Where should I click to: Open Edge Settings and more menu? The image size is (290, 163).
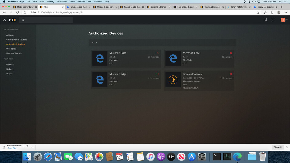pyautogui.click(x=286, y=12)
